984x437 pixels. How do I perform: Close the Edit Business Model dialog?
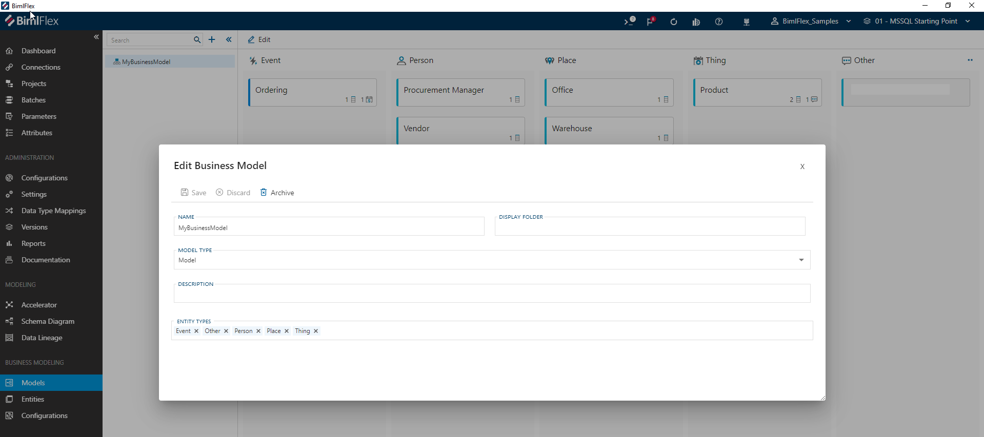click(802, 167)
